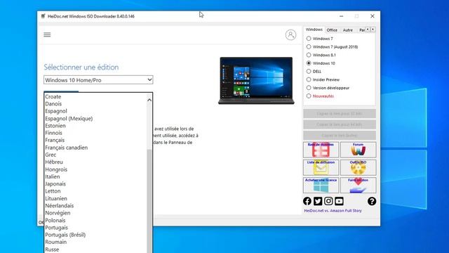Choose Néerlandais in the language list
This screenshot has height=253, width=449.
[x=95, y=206]
